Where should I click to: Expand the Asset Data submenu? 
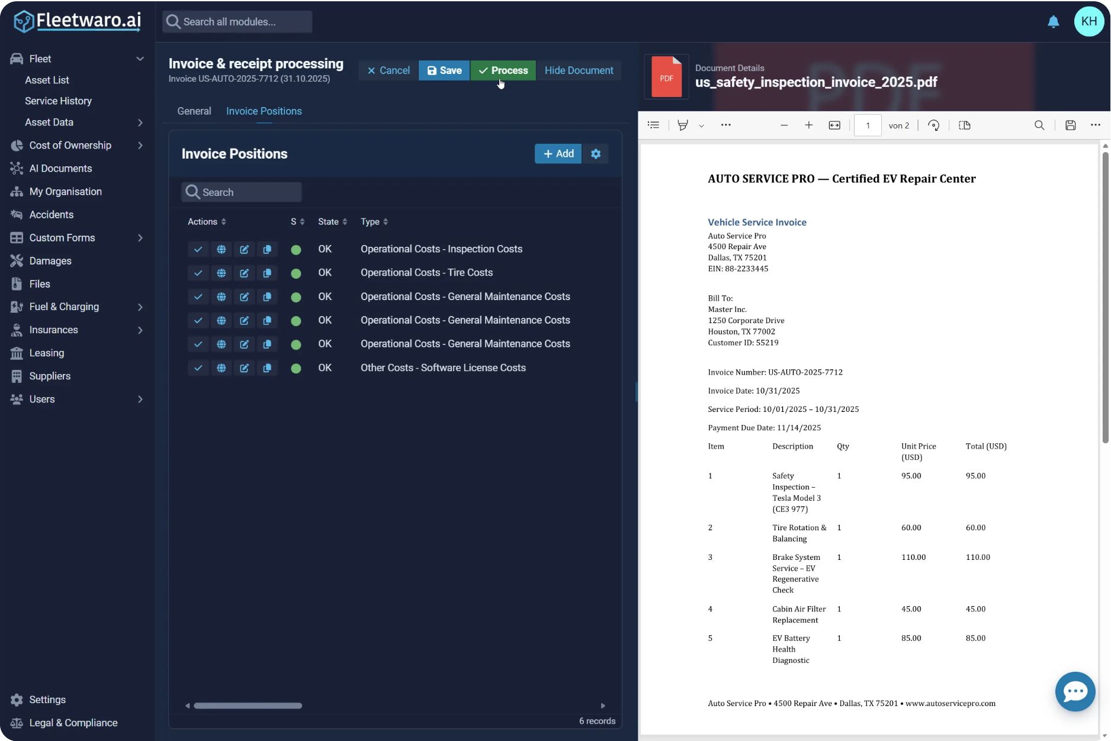click(140, 123)
